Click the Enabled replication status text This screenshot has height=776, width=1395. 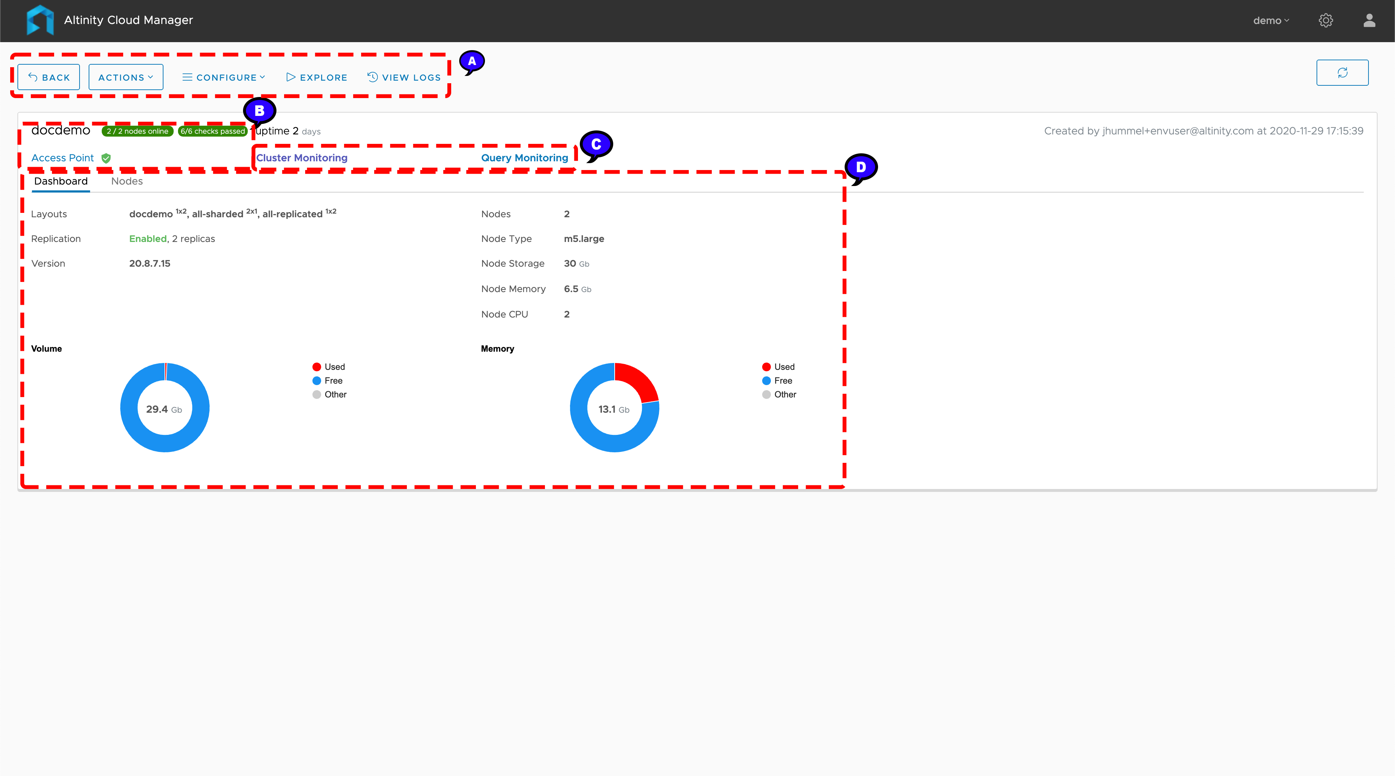click(x=148, y=239)
